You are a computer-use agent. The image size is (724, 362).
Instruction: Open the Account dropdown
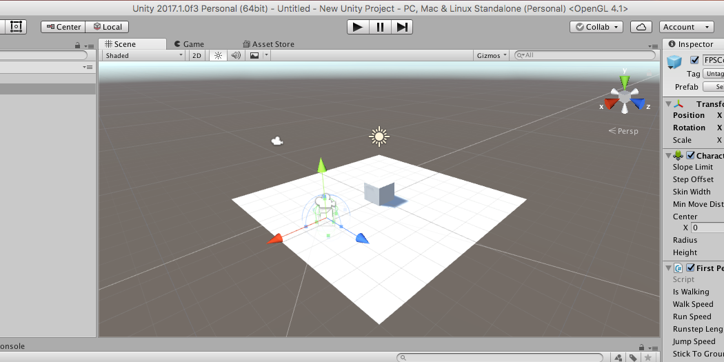(686, 27)
